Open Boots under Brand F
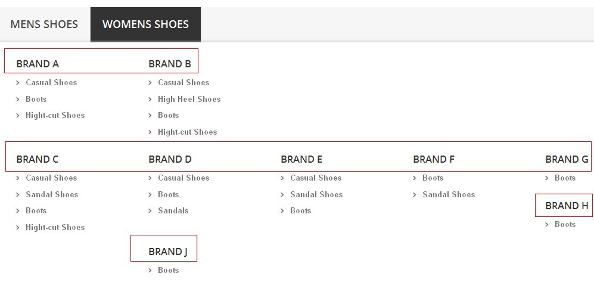Screen dimensions: 594x295 [433, 178]
